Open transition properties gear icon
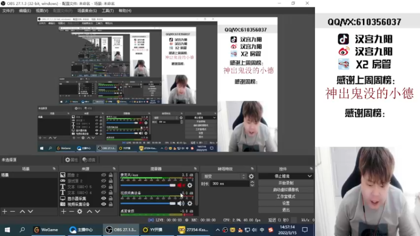The image size is (420, 236). point(251,176)
